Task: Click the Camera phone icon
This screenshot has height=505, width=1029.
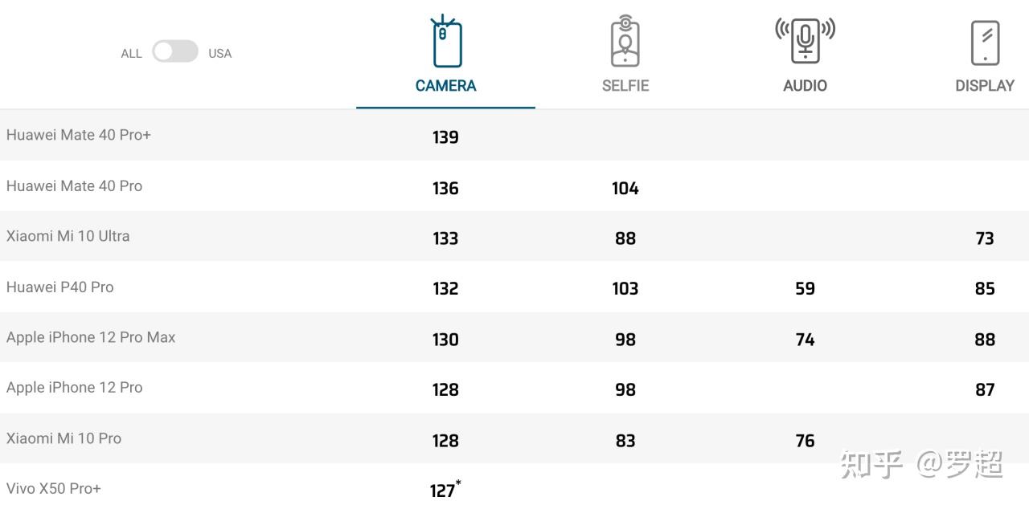Action: [x=446, y=43]
